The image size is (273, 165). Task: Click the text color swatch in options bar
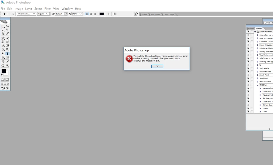click(102, 14)
